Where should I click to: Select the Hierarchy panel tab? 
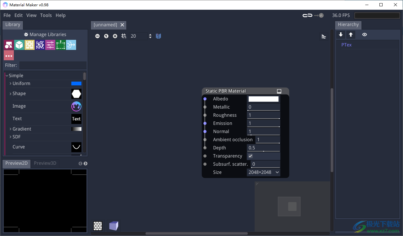[348, 25]
